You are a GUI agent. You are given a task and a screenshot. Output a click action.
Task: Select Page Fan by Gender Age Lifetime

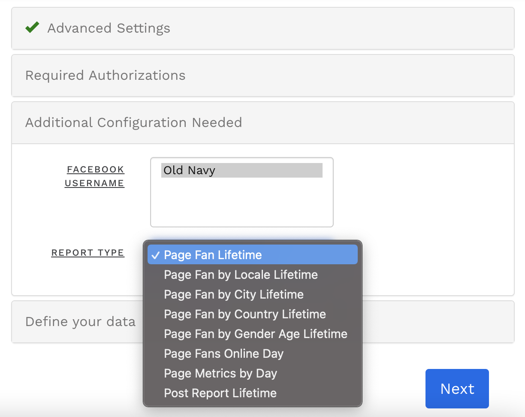(256, 334)
